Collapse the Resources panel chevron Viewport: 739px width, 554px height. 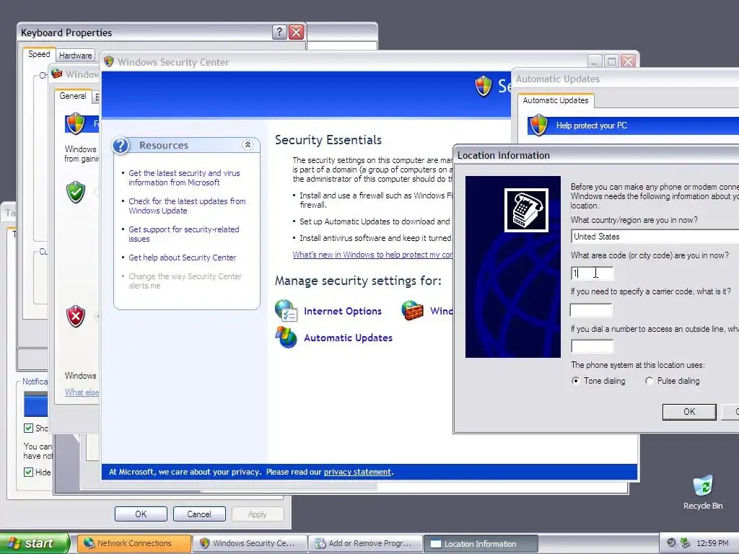tap(248, 145)
